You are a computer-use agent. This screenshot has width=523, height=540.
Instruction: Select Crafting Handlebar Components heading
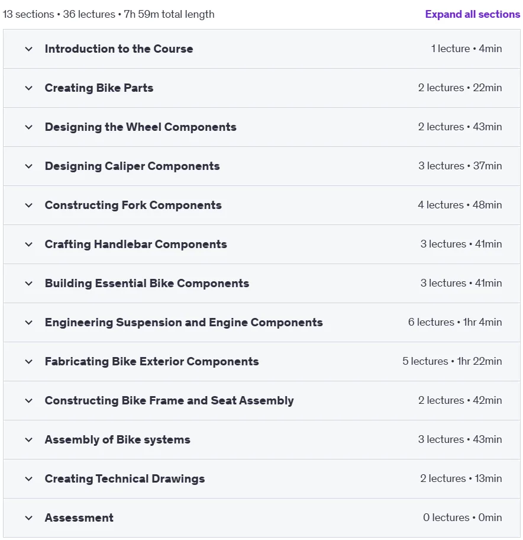[136, 244]
